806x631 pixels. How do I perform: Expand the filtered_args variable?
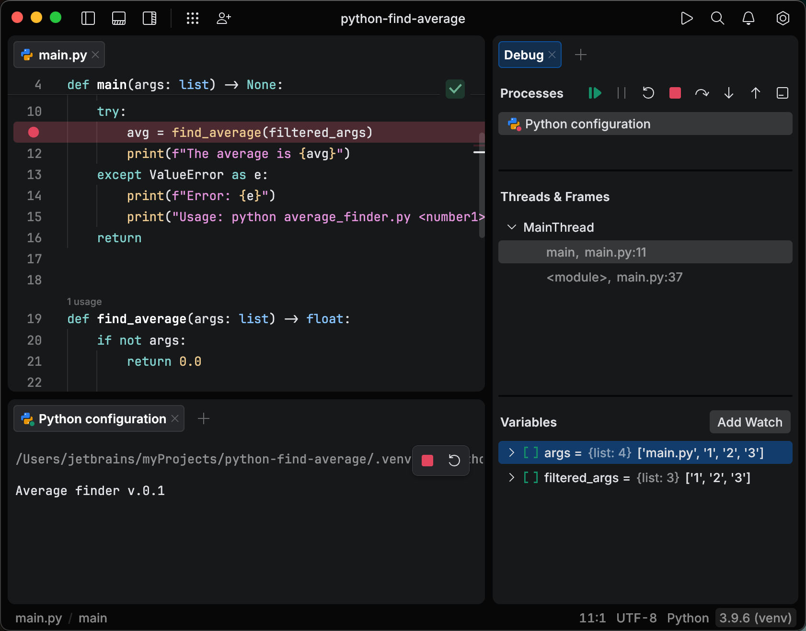click(511, 478)
